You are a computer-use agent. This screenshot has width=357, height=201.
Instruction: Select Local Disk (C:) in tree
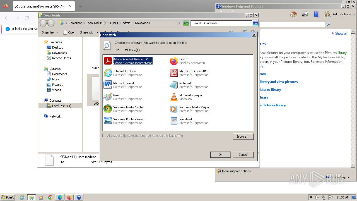point(61,106)
